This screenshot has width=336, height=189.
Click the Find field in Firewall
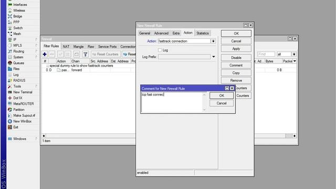(x=266, y=54)
